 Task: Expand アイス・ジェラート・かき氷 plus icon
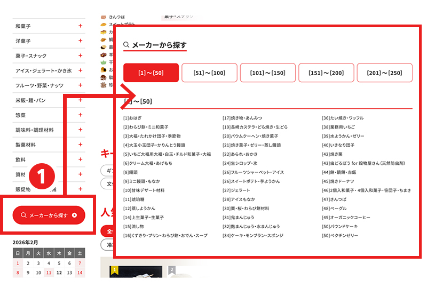81,70
